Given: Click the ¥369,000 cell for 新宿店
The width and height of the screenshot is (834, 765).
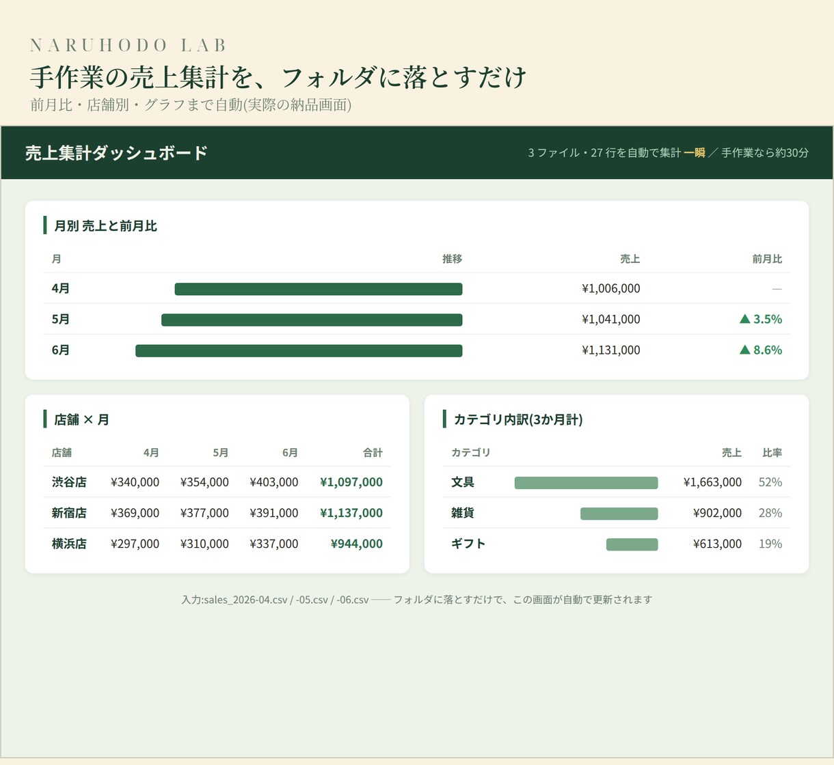Looking at the screenshot, I should click(x=135, y=512).
